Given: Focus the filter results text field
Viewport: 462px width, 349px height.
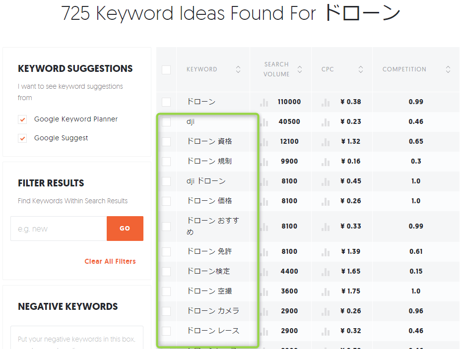Looking at the screenshot, I should [x=59, y=229].
